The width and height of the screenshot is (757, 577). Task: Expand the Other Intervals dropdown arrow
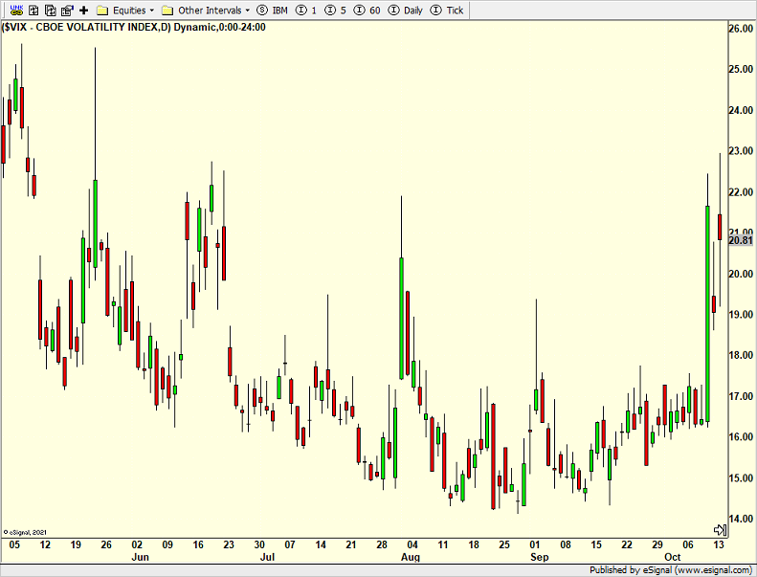[247, 11]
